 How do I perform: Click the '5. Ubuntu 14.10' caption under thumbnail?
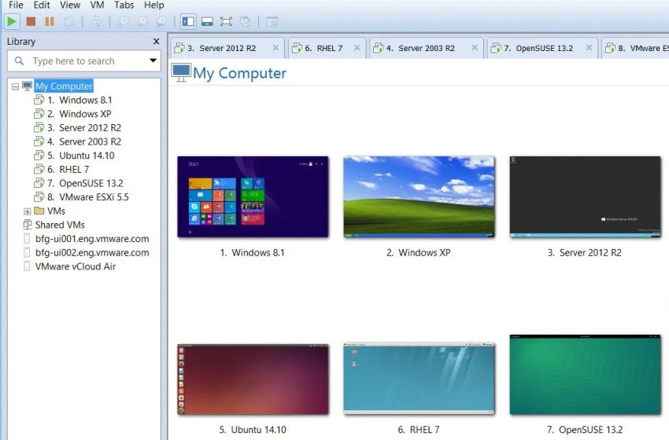pos(253,430)
